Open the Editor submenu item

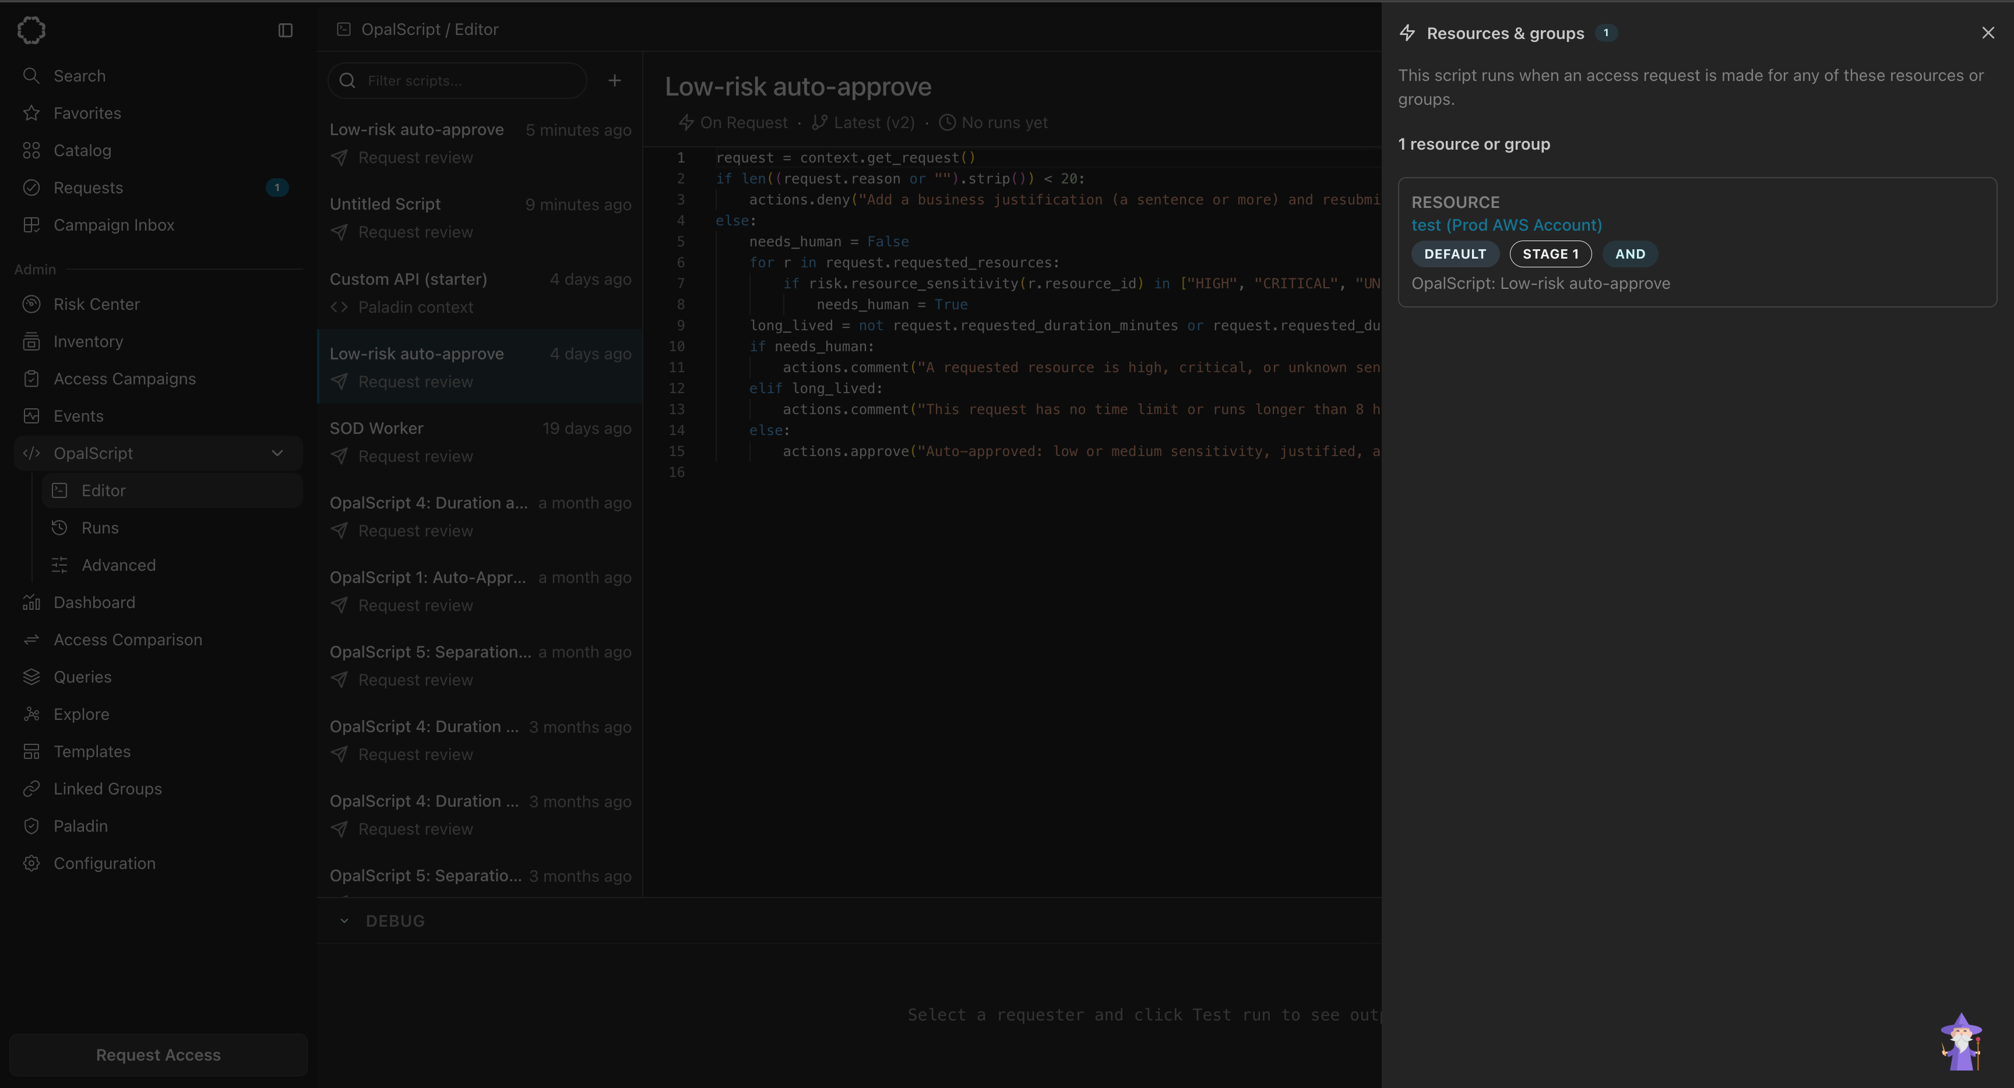click(x=172, y=491)
